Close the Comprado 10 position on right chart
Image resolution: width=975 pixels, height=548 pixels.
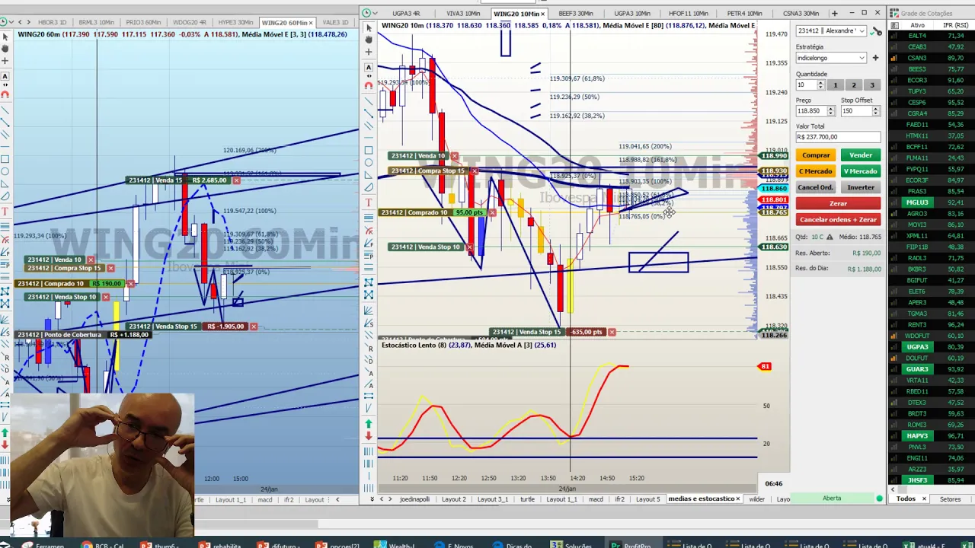tap(491, 212)
